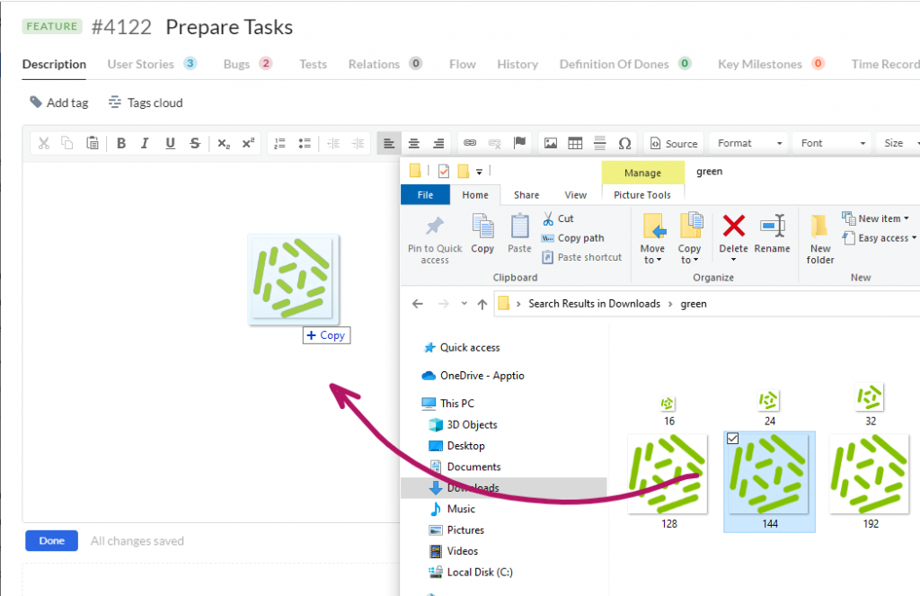Open the Share tab in Explorer
Image resolution: width=920 pixels, height=596 pixels.
tap(526, 194)
